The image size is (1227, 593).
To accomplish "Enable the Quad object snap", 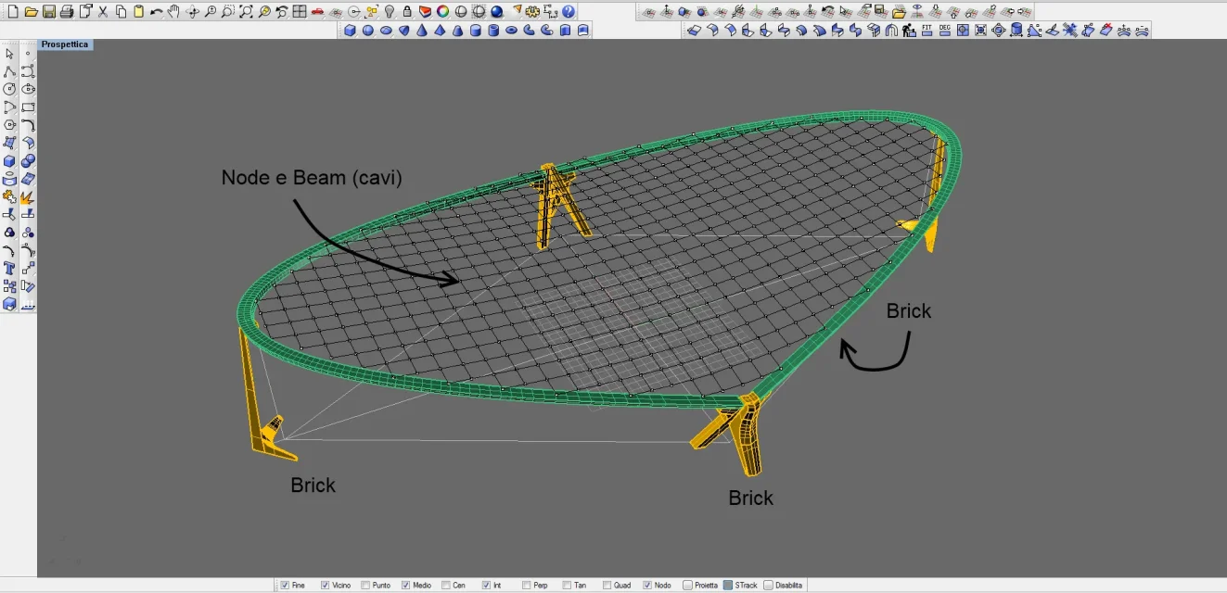I will click(x=607, y=586).
